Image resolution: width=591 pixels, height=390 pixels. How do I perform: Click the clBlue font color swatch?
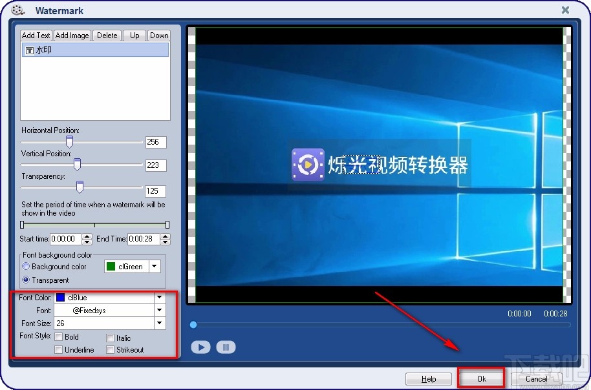point(60,298)
